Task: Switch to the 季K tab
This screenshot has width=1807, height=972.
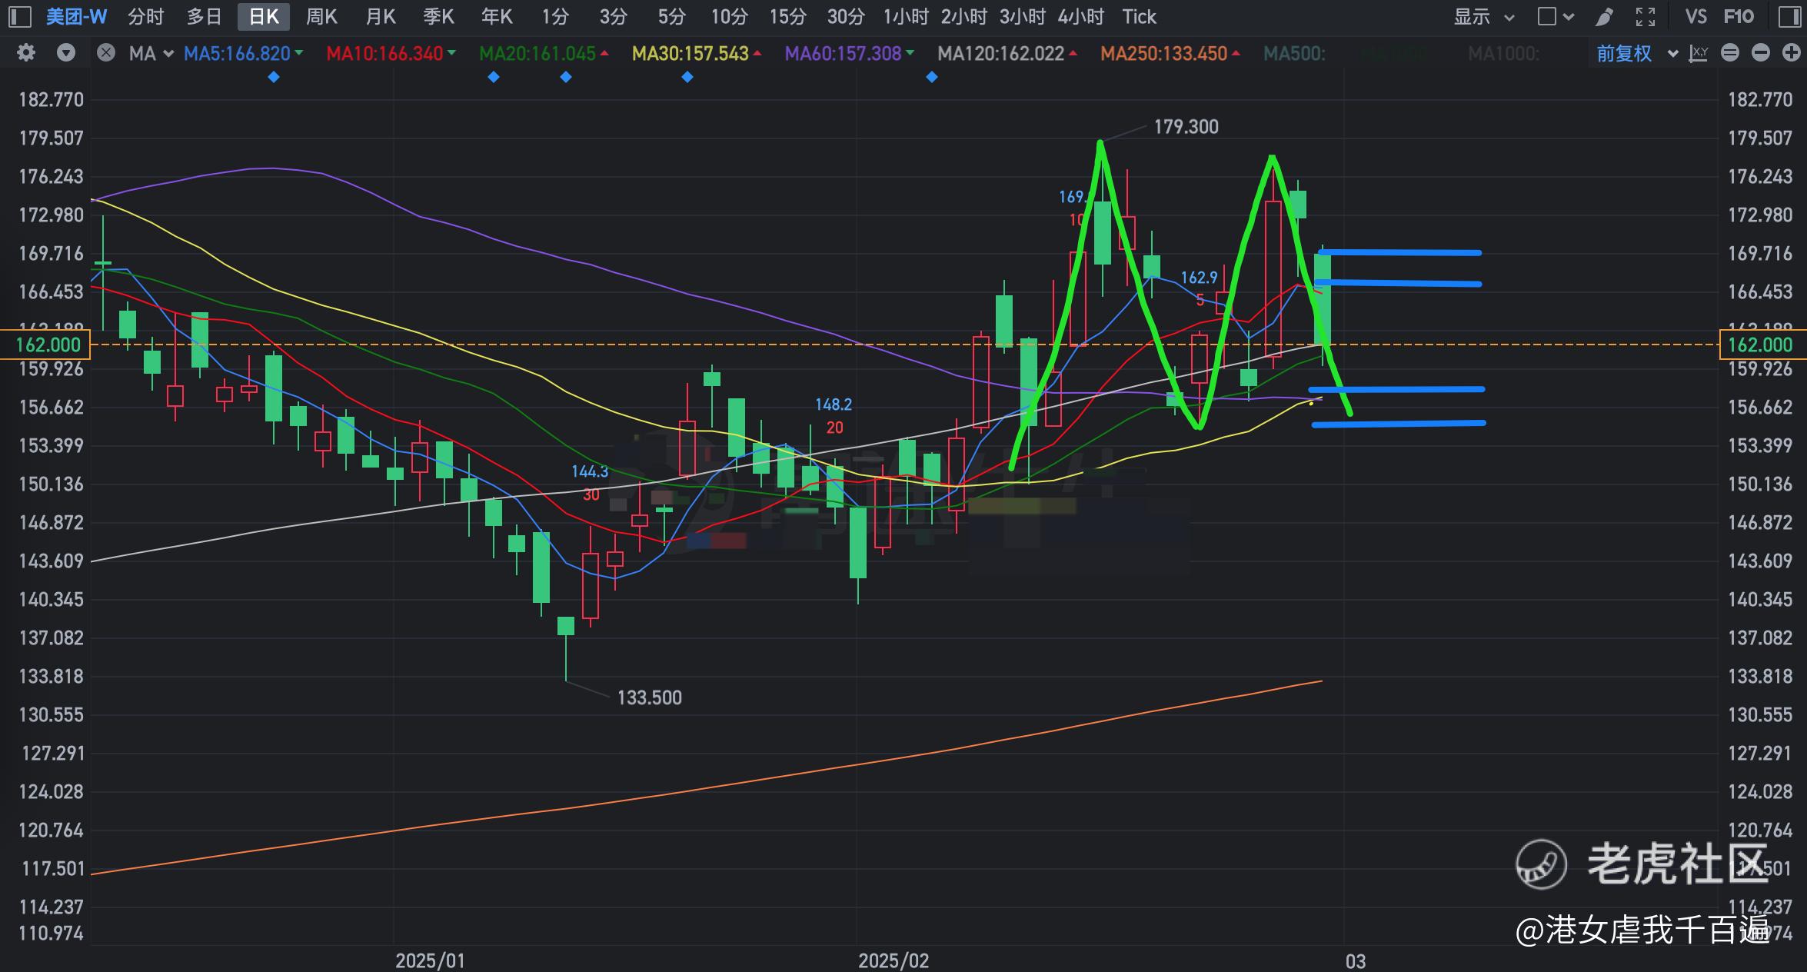Action: 438,16
